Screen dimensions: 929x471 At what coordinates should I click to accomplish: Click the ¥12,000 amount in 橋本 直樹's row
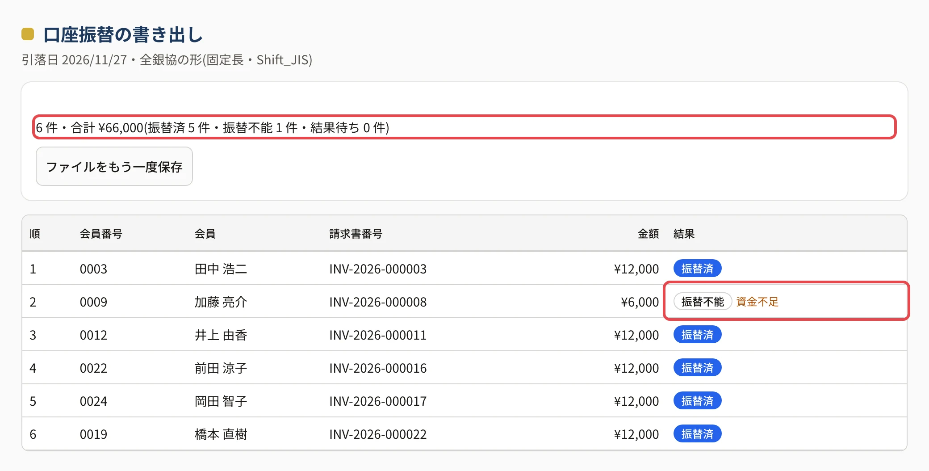pyautogui.click(x=636, y=434)
